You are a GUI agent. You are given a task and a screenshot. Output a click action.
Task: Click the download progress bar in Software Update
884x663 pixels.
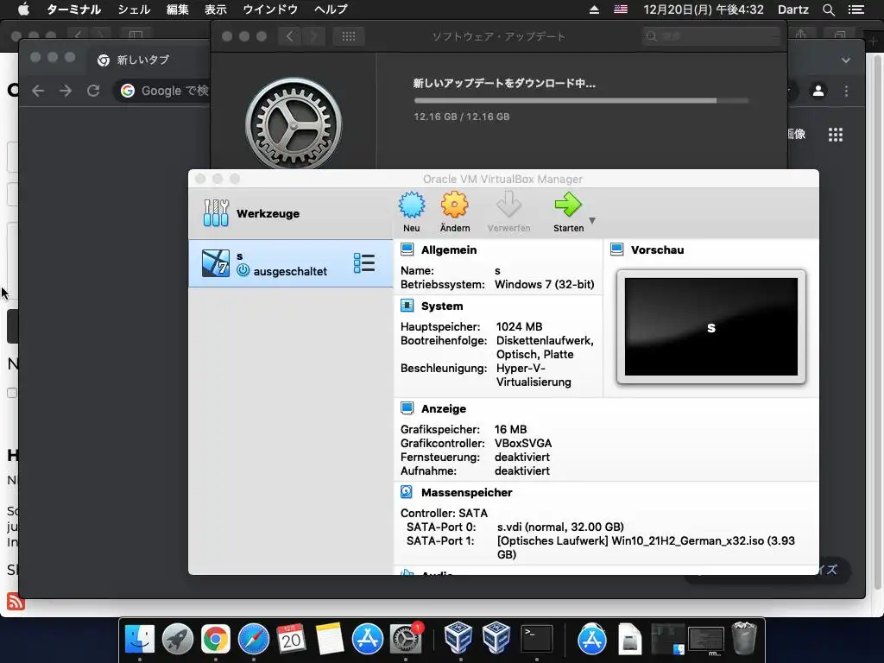[581, 101]
